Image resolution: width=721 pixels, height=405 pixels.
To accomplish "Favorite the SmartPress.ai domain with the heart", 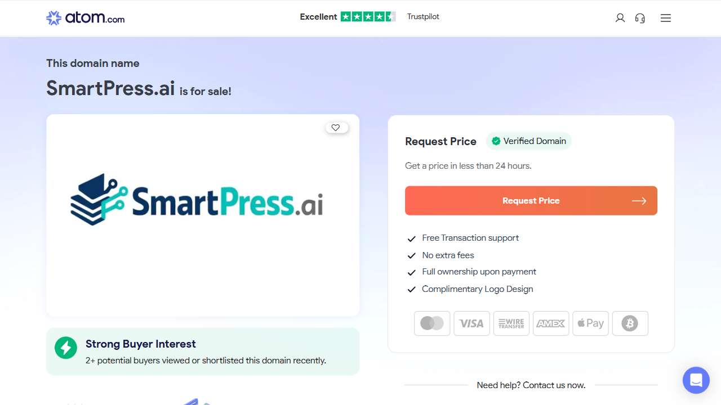I will [x=336, y=127].
